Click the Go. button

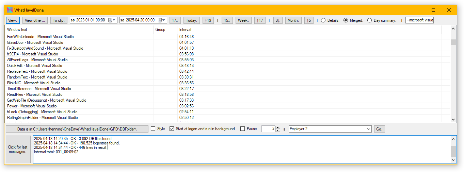pyautogui.click(x=379, y=129)
